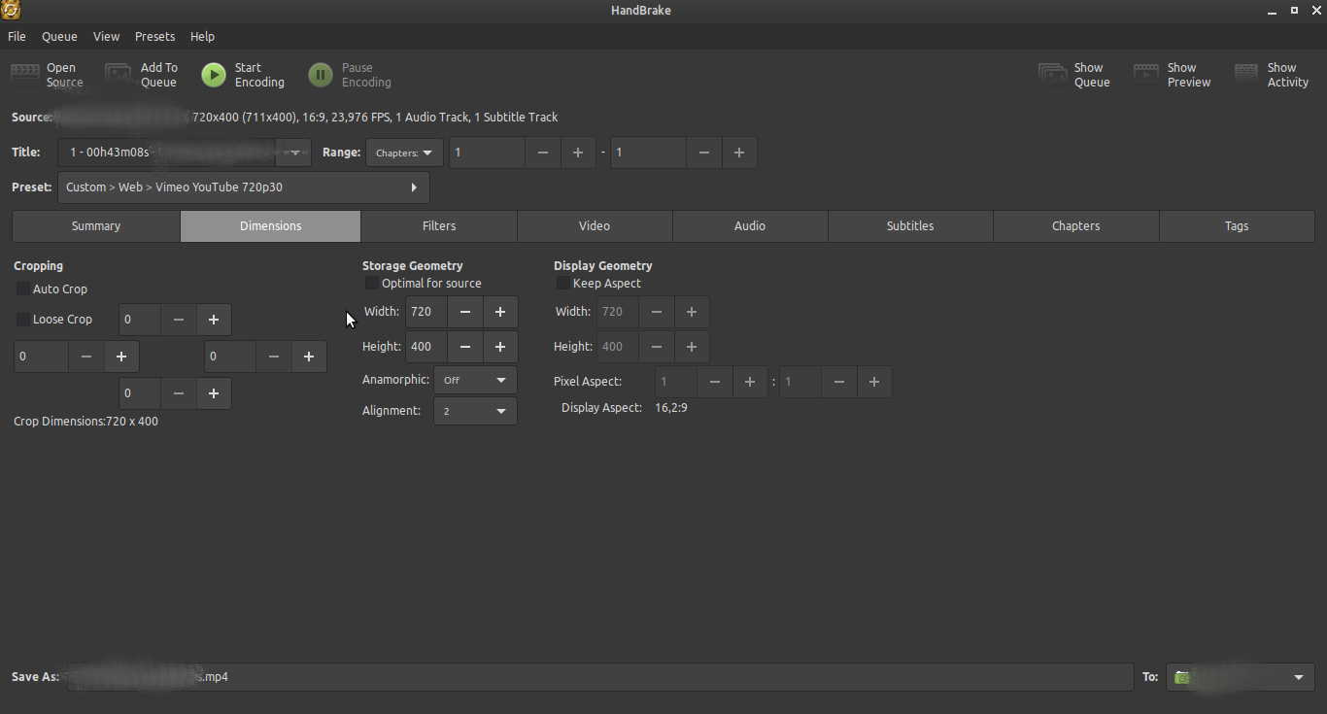Click the destination folder icon beside To
Screen dimensions: 1327x714
[1181, 677]
